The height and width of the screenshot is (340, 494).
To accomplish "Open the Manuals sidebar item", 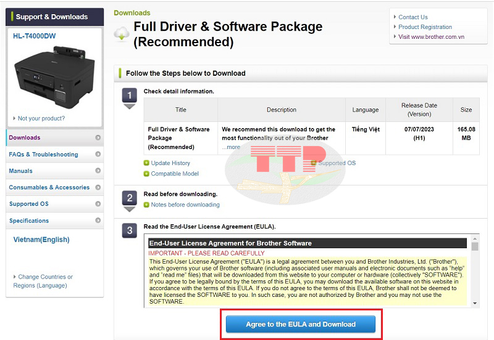I will (x=55, y=171).
